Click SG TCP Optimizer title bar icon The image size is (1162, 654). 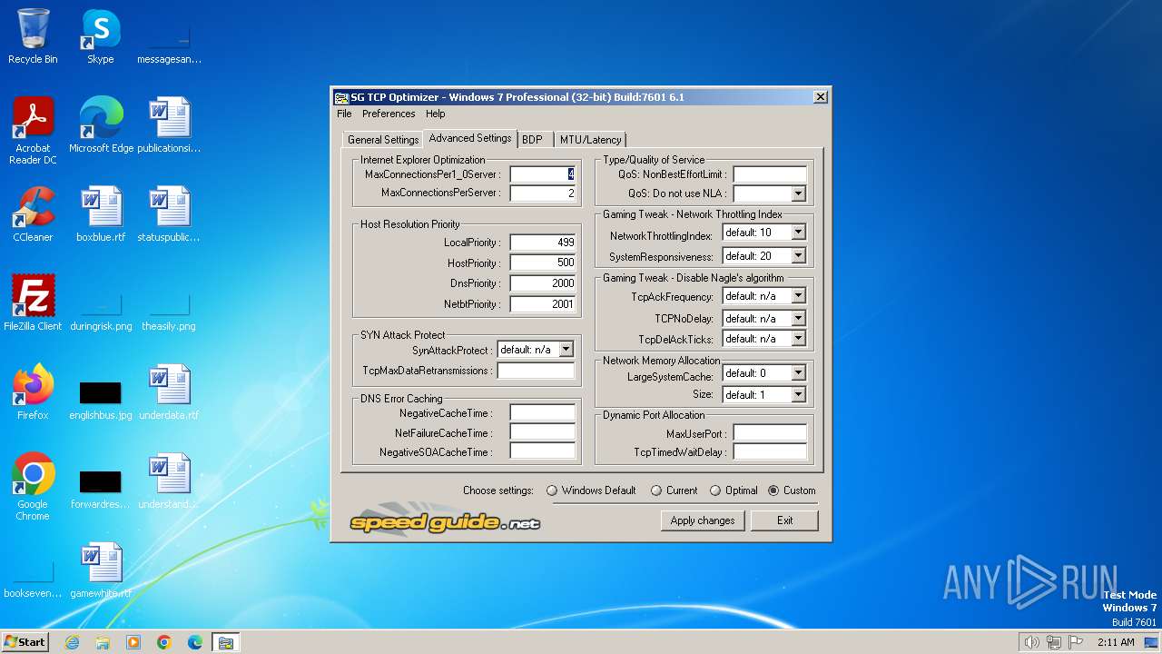(341, 97)
